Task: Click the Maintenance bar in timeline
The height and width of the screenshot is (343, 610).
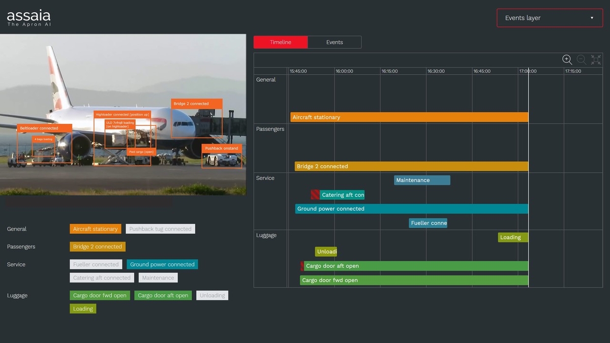Action: click(x=422, y=180)
